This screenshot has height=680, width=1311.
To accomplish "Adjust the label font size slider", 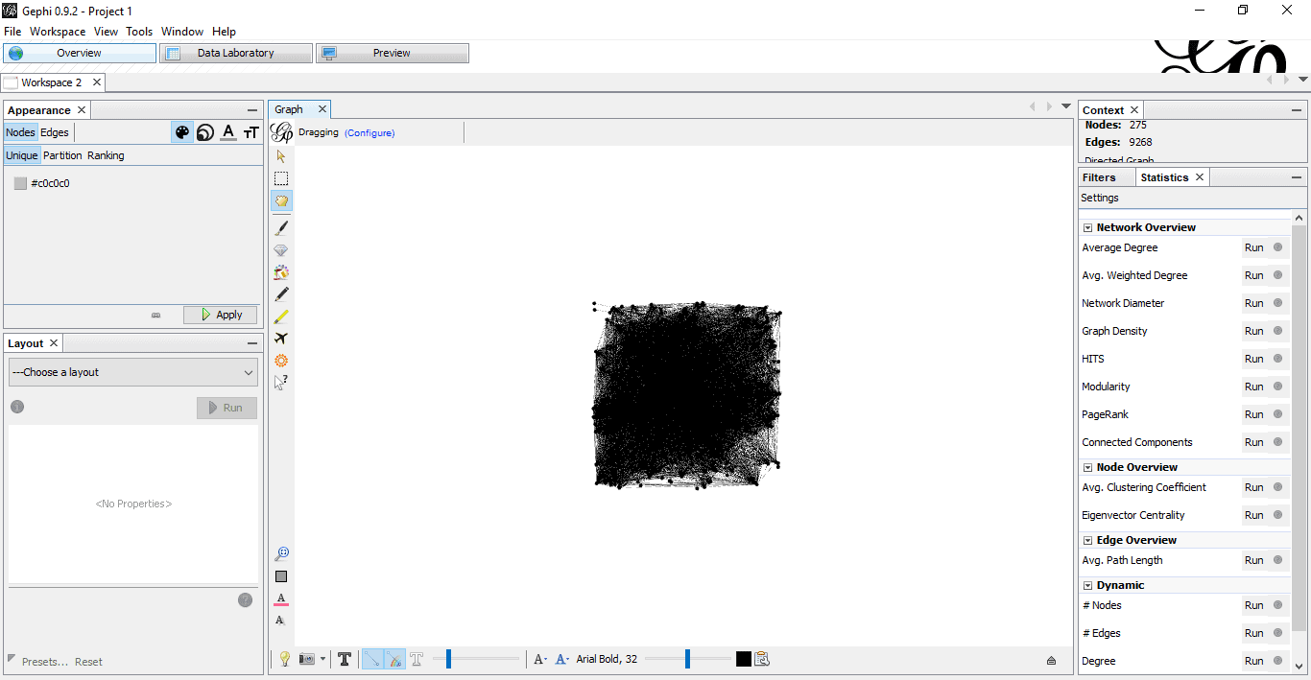I will point(688,659).
